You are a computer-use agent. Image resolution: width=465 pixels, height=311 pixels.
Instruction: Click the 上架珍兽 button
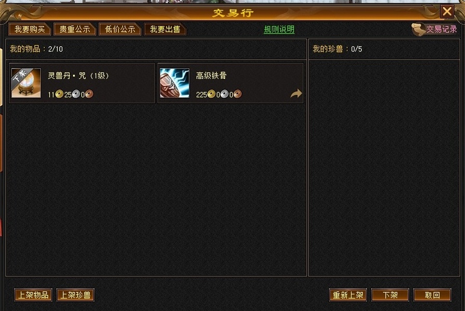pyautogui.click(x=75, y=295)
